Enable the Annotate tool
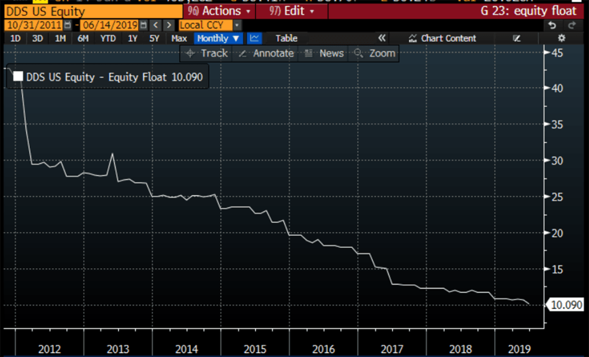 (x=266, y=53)
